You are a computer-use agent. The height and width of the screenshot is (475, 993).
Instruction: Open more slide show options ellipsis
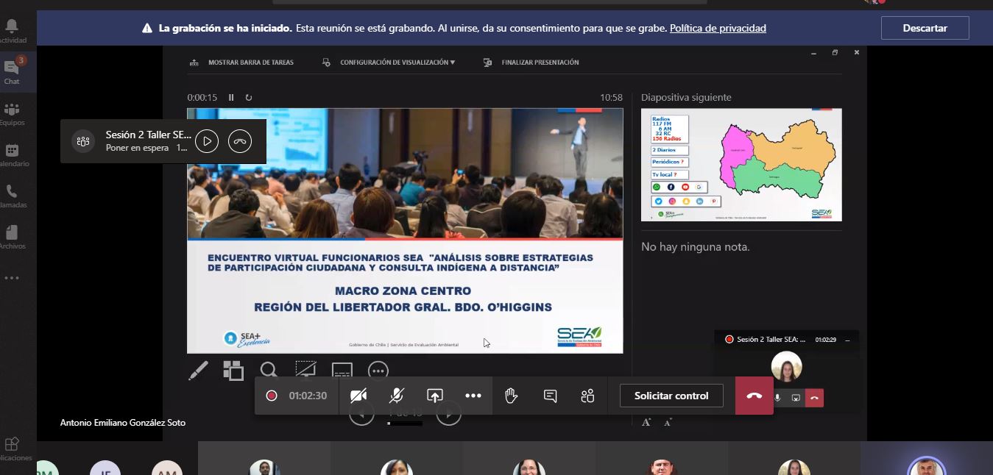point(378,371)
